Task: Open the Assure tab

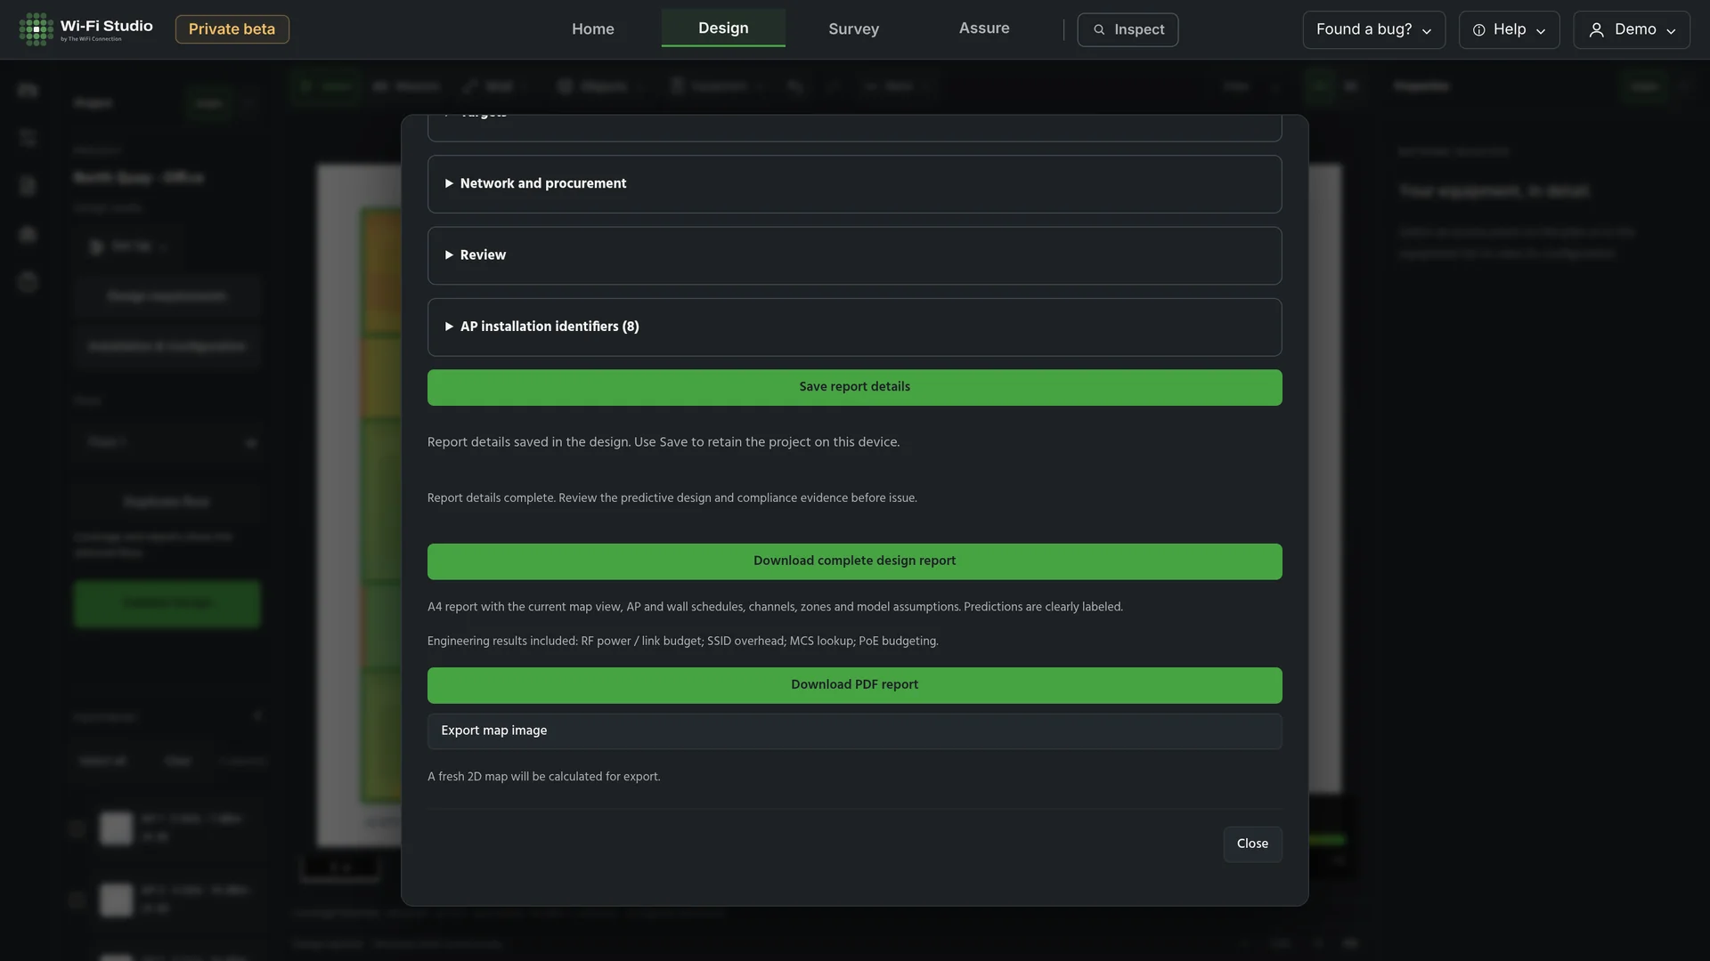Action: point(984,28)
